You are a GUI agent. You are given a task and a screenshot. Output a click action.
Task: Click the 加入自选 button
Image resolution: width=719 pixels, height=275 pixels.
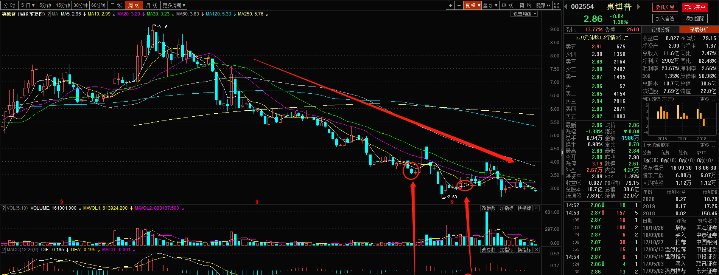(x=665, y=19)
